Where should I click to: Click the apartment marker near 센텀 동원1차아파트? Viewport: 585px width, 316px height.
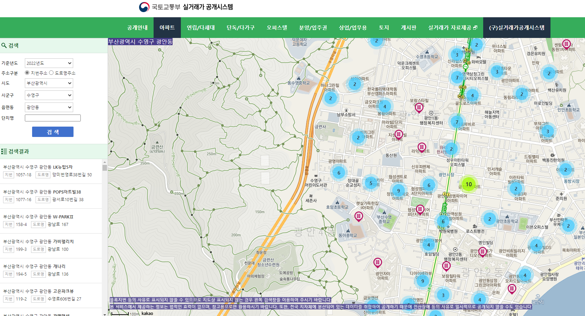(x=566, y=44)
